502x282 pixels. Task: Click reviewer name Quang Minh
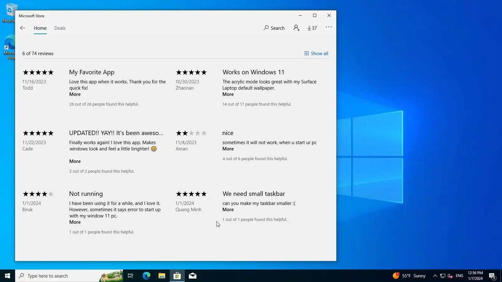coord(189,210)
